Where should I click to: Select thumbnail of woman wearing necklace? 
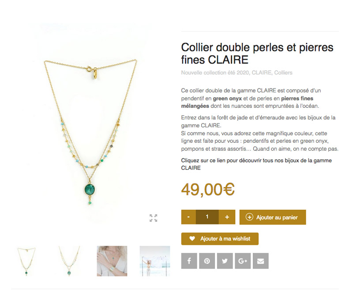pyautogui.click(x=112, y=261)
